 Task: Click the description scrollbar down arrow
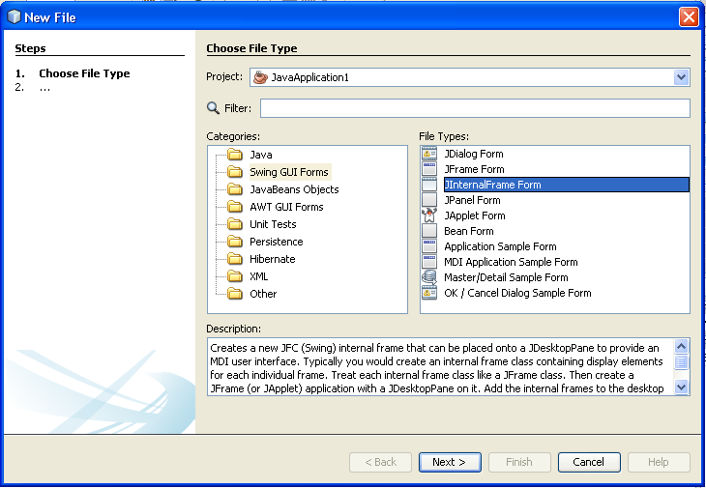click(x=681, y=386)
